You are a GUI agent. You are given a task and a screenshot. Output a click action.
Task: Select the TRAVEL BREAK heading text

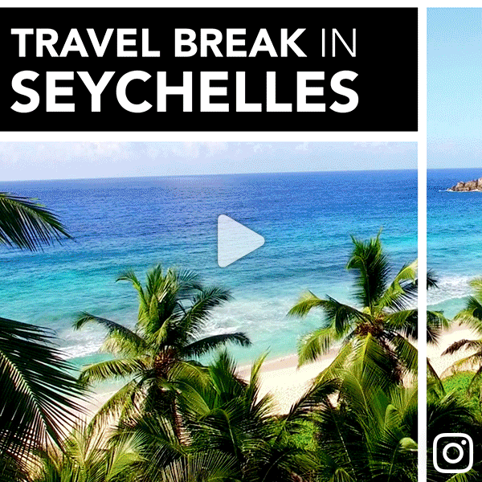pyautogui.click(x=158, y=43)
